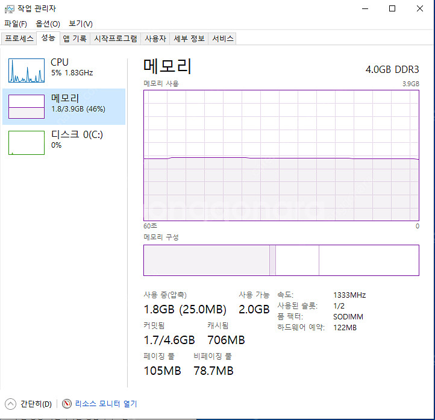435x420 pixels.
Task: Switch to the 시작프로그램 tab
Action: 116,39
